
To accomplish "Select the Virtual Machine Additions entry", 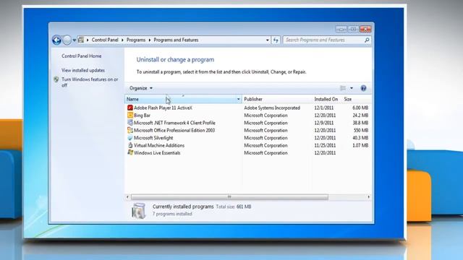I will (159, 145).
